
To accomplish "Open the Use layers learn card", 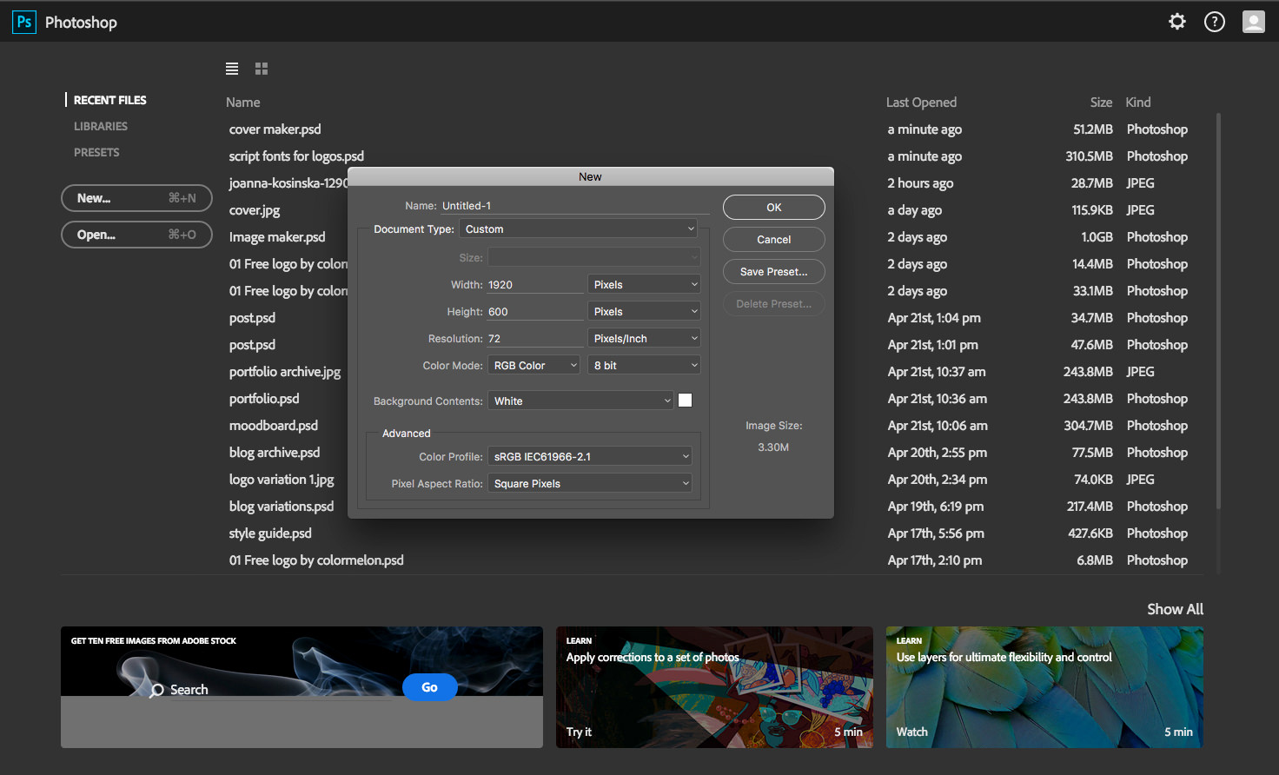I will click(x=1044, y=687).
